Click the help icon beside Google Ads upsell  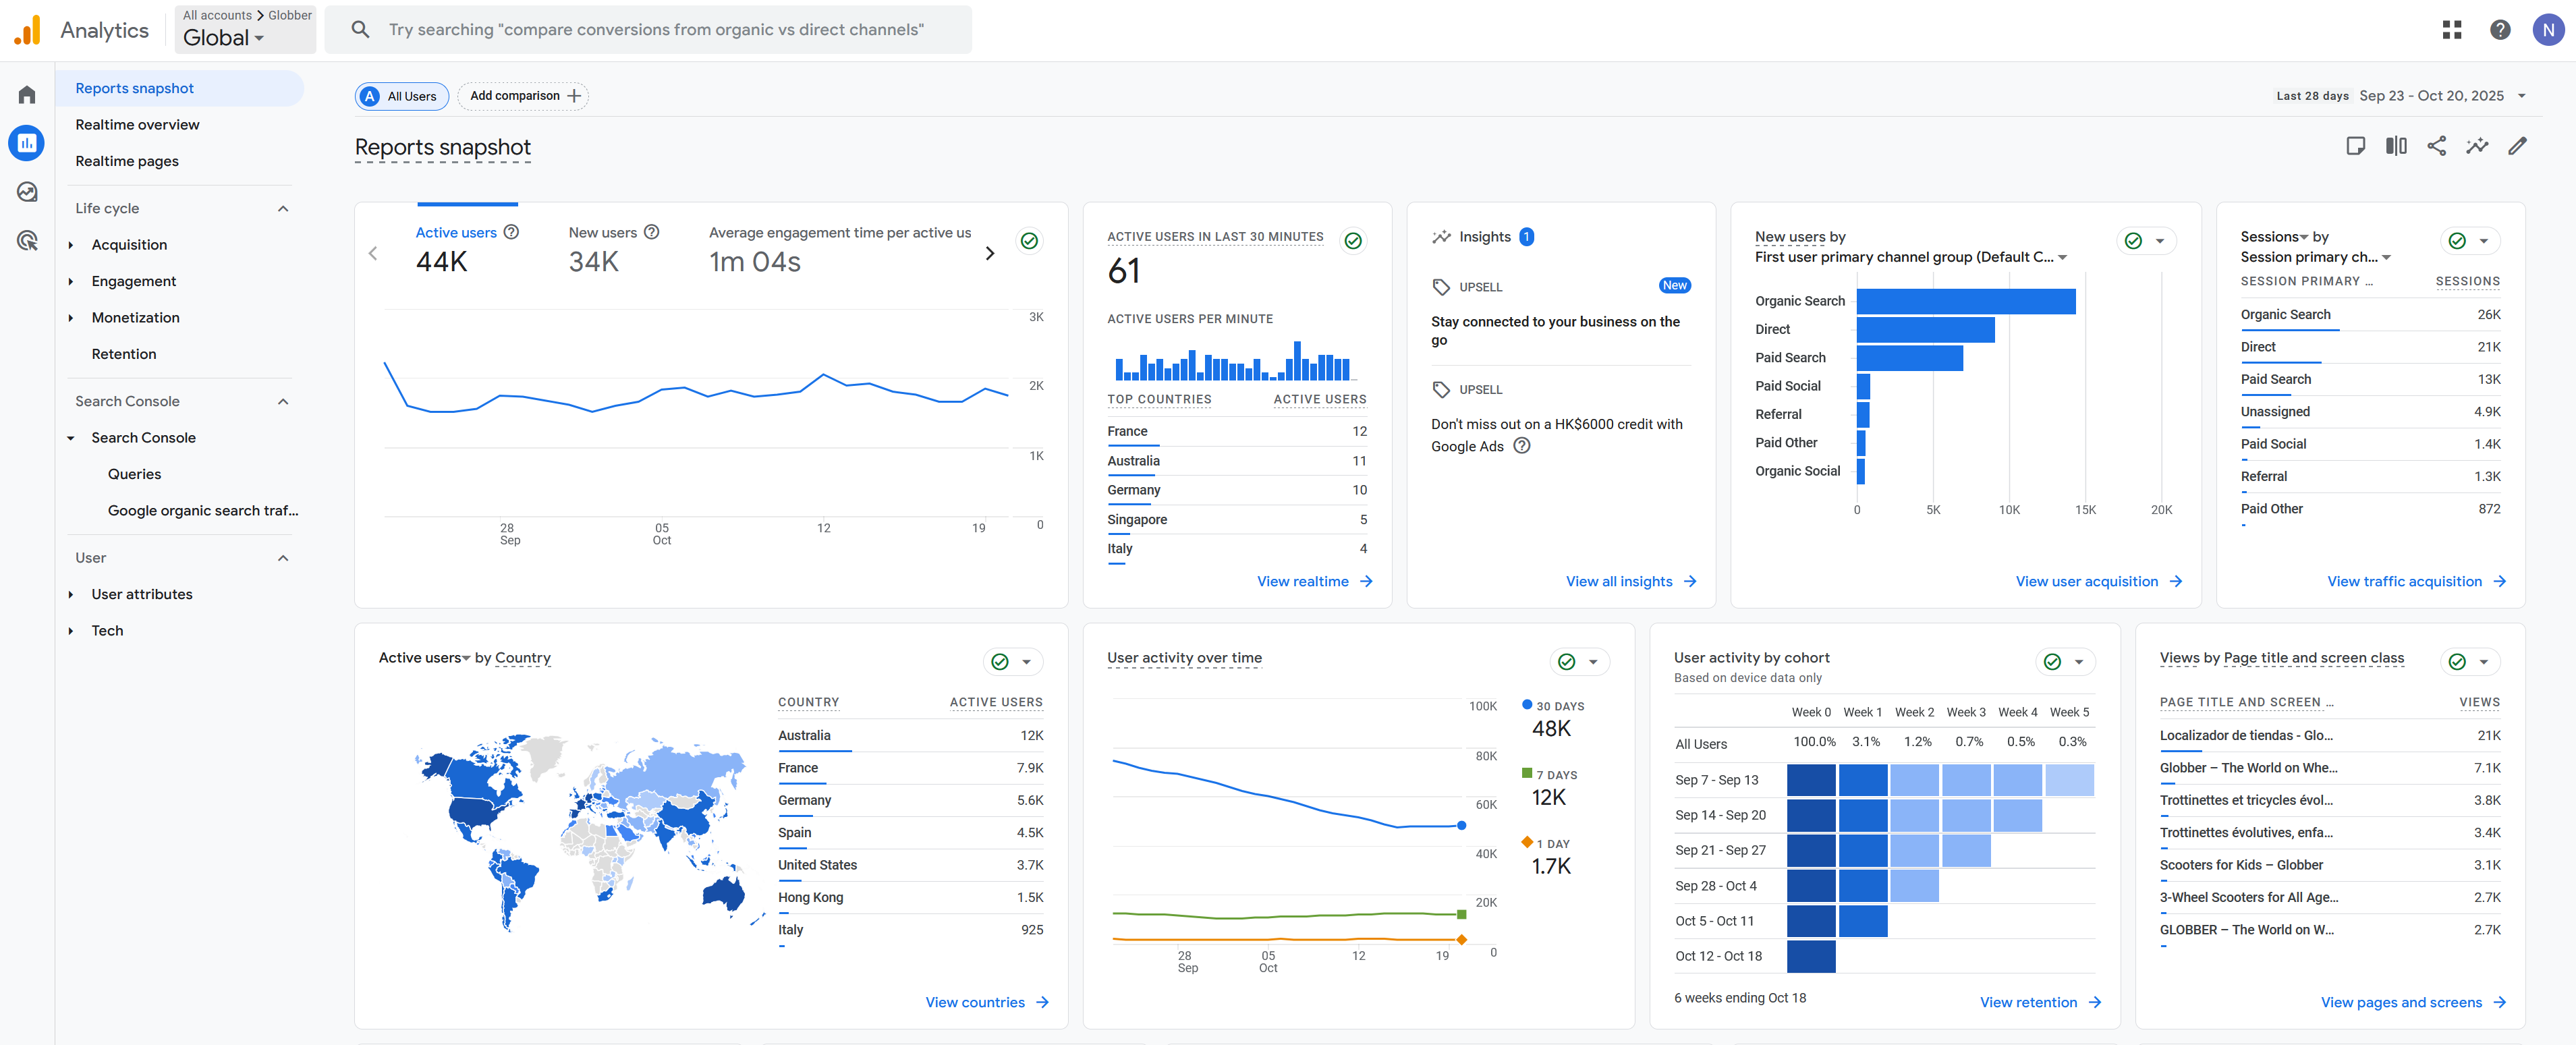(x=1521, y=446)
